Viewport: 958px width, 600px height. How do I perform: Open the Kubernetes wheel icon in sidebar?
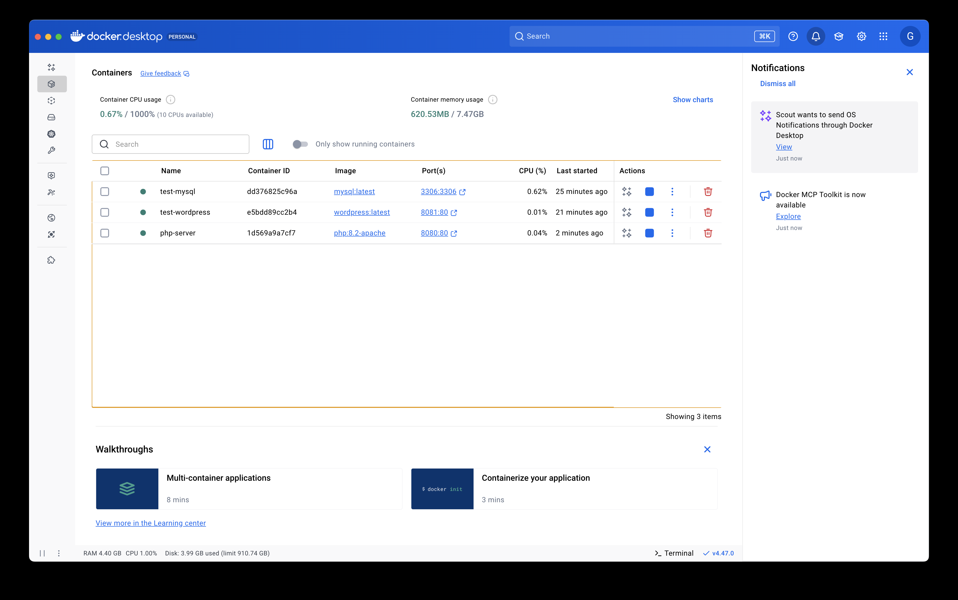click(x=51, y=134)
